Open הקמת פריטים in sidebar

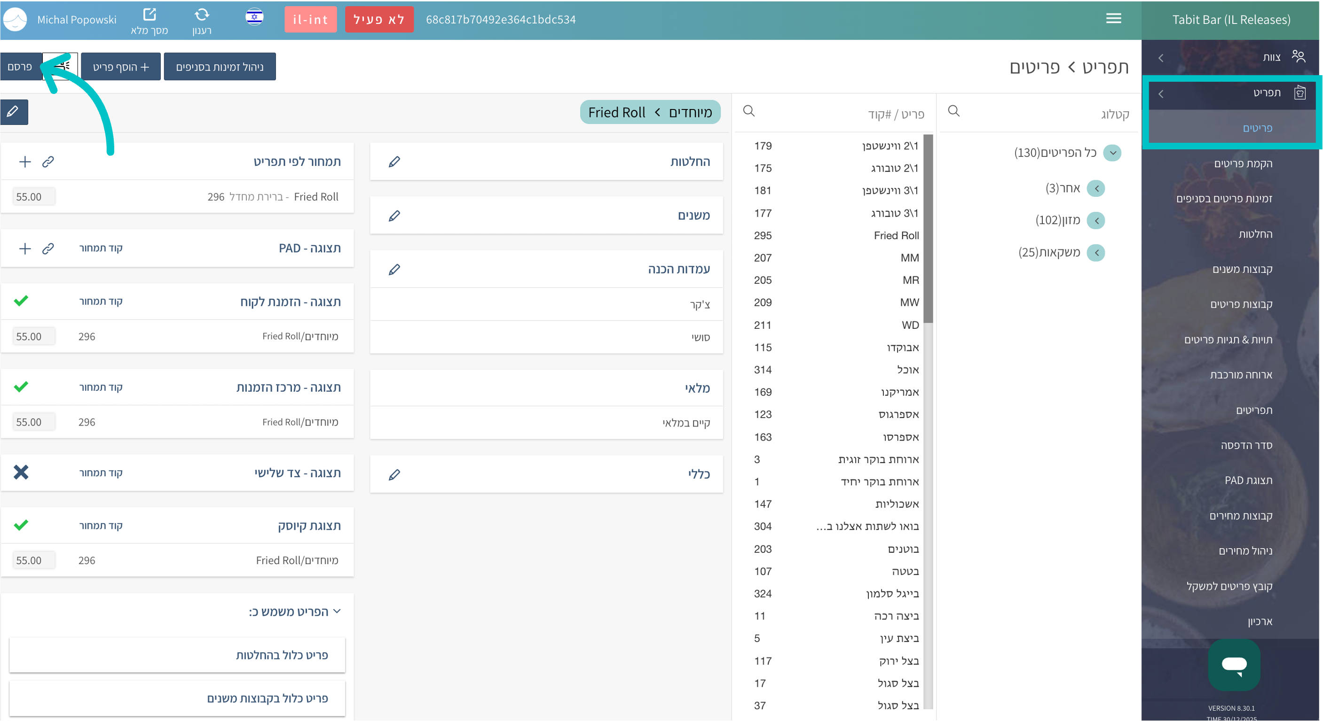click(1243, 164)
